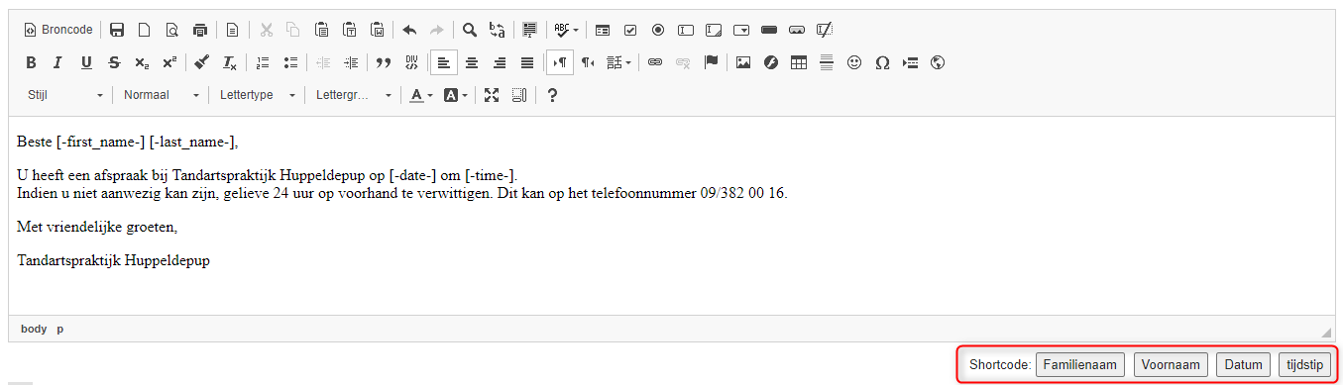Click the Save floppy disk icon

tap(117, 30)
